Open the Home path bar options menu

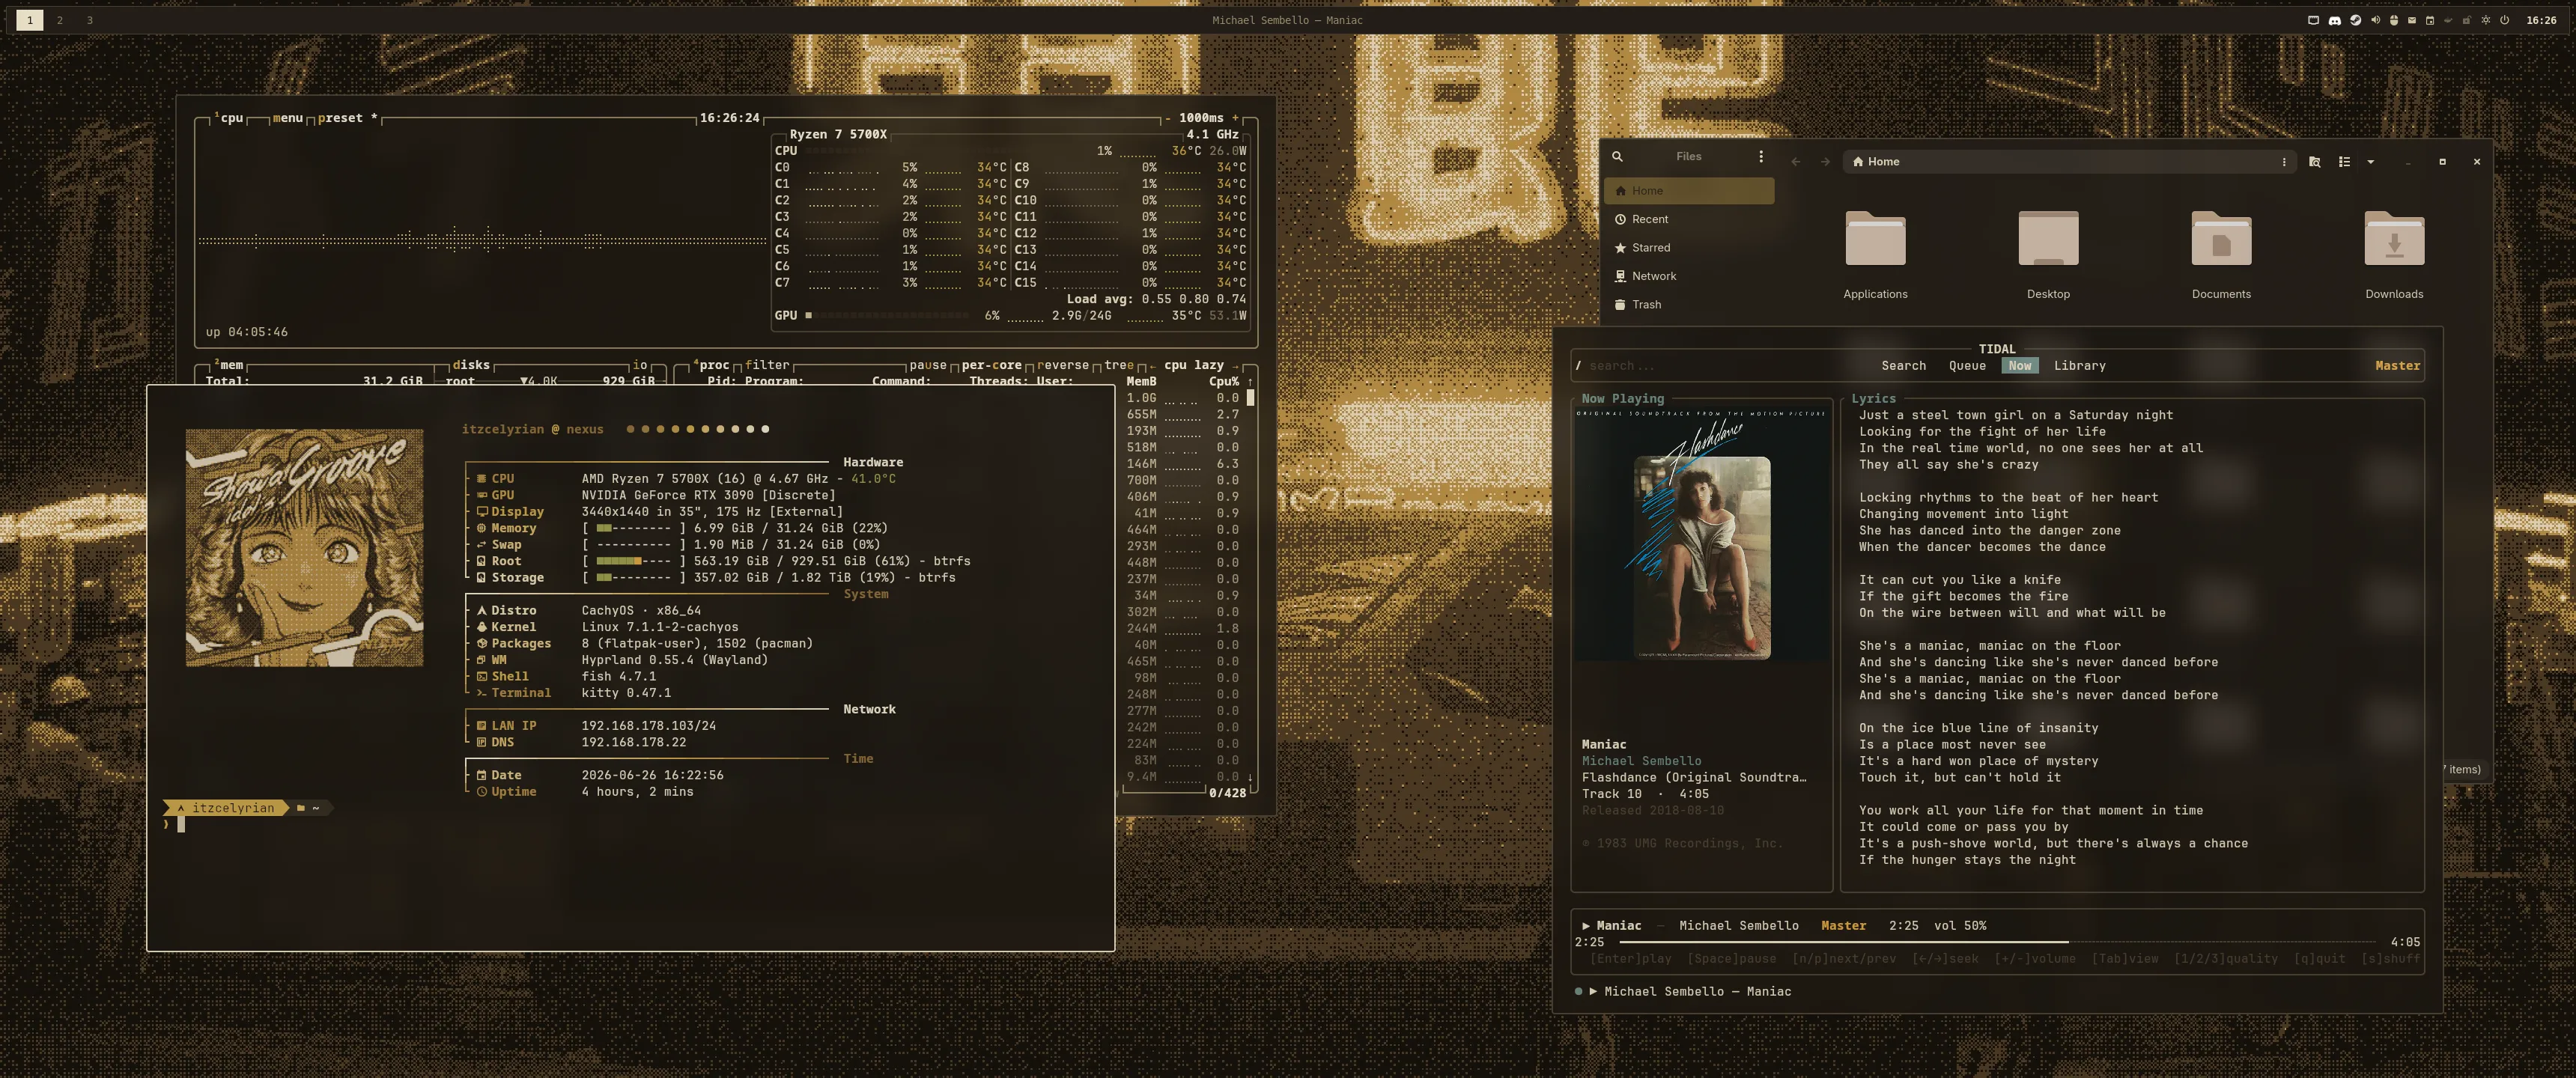(x=2283, y=161)
